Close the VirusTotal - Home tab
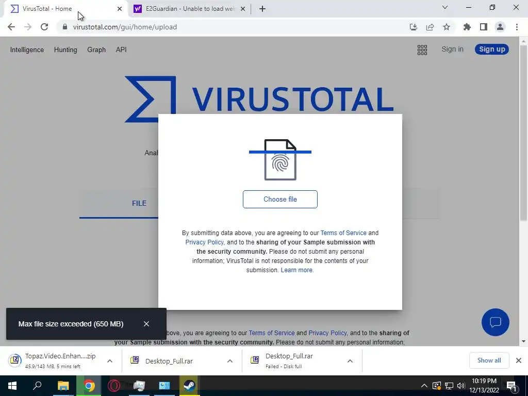Screen dimensions: 528x396 [120, 9]
